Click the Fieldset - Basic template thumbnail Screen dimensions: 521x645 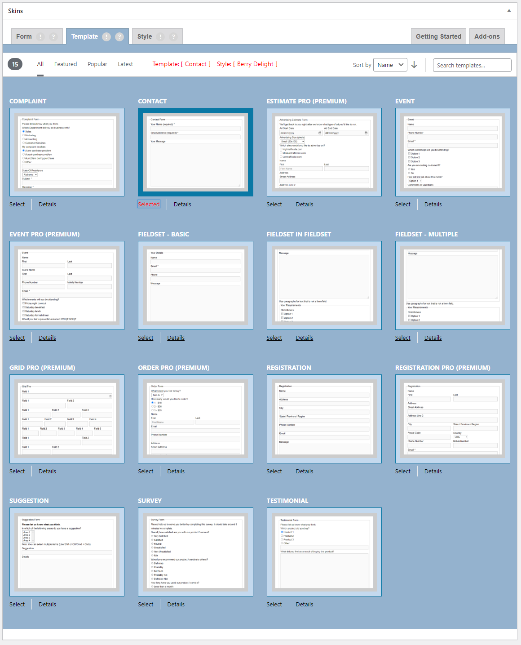[x=195, y=285]
